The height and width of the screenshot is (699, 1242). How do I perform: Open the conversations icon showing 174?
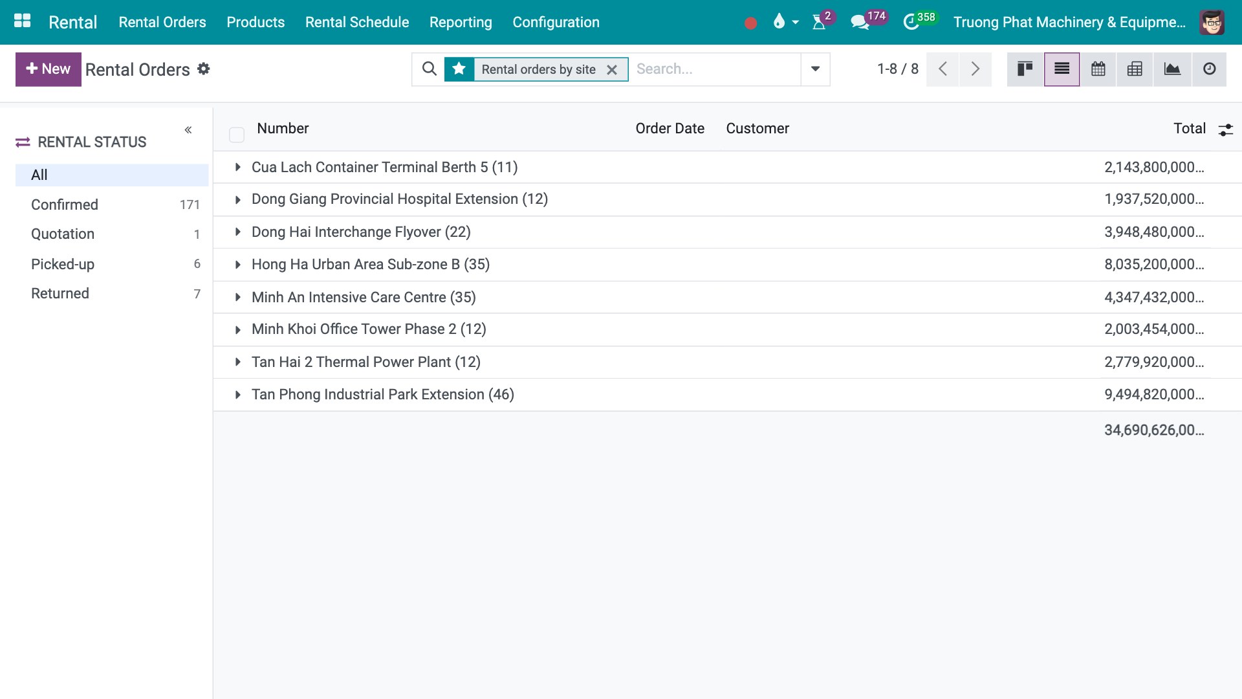point(867,21)
